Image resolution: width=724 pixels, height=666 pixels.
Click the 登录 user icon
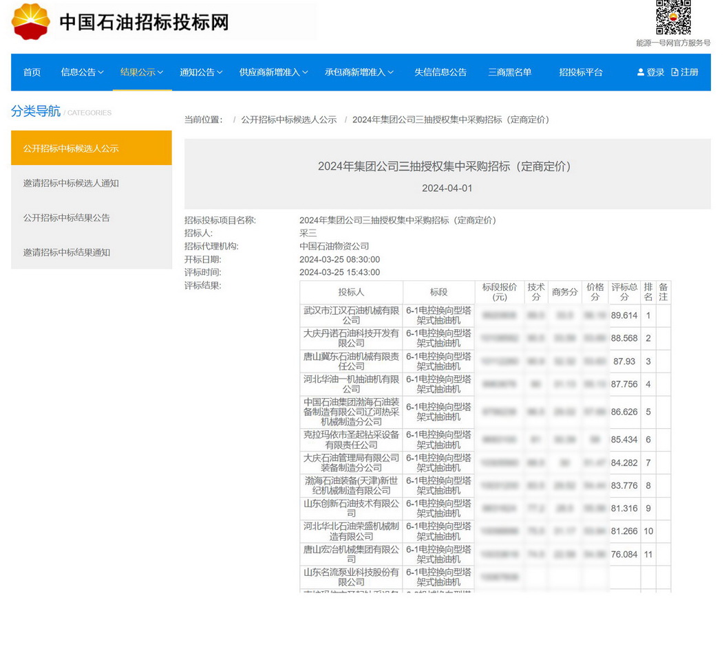click(x=641, y=72)
